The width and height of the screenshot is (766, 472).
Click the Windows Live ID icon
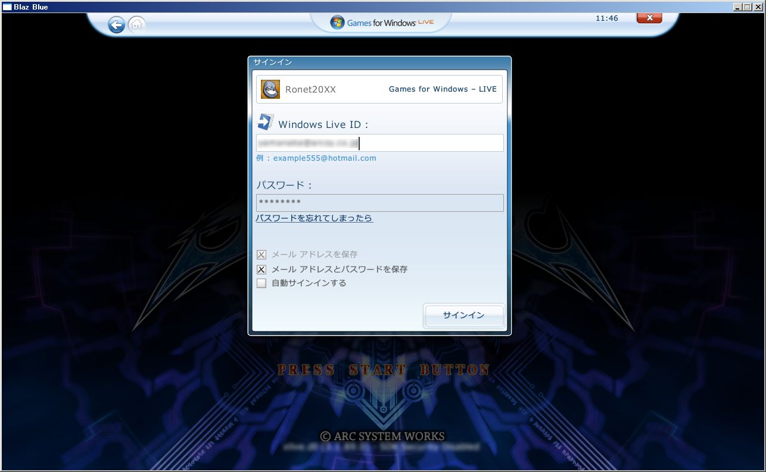pos(265,122)
